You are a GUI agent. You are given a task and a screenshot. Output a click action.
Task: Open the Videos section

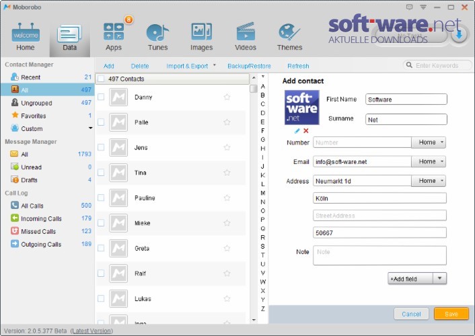[246, 37]
